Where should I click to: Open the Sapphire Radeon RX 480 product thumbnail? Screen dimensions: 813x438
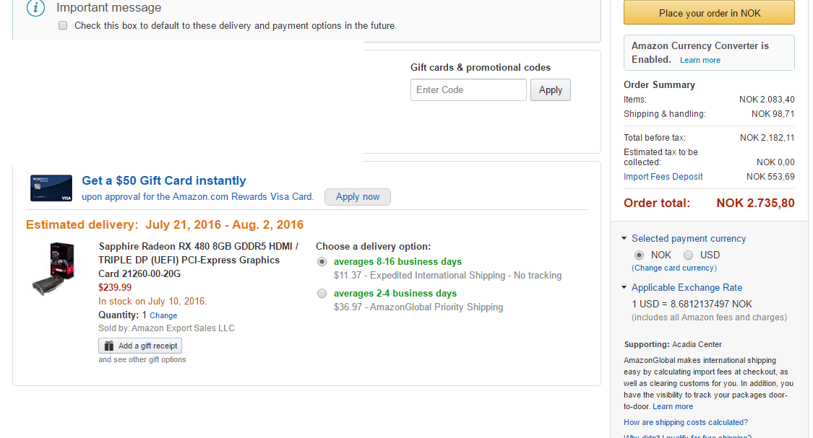(54, 268)
